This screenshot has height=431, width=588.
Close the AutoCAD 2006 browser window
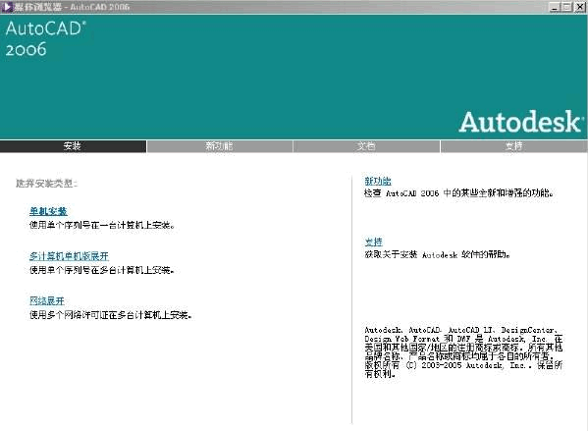tap(580, 7)
